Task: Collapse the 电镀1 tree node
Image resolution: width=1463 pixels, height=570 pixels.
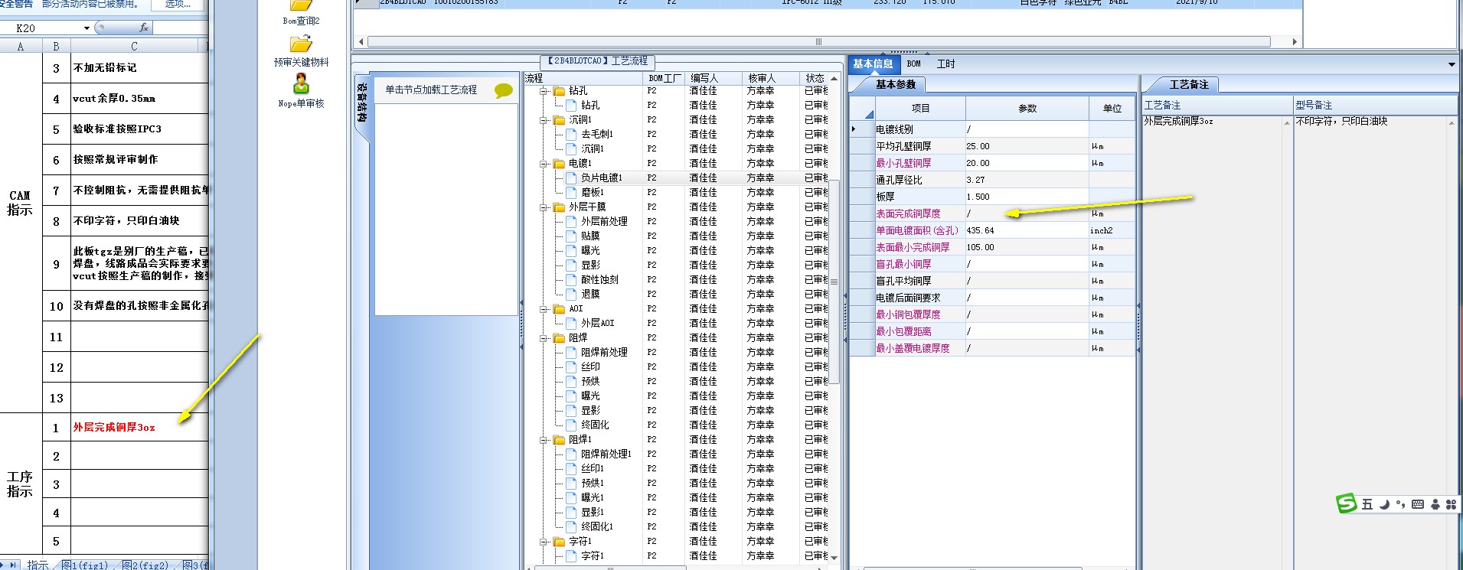Action: pyautogui.click(x=544, y=164)
